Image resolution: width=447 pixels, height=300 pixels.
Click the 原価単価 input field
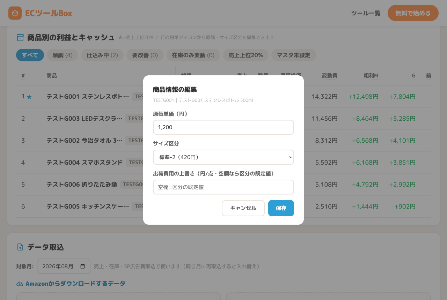[223, 127]
